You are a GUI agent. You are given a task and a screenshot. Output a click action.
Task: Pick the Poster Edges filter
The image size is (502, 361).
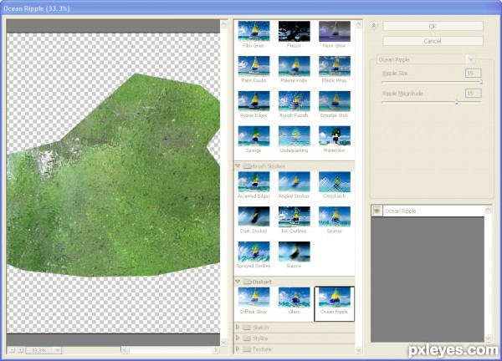254,101
